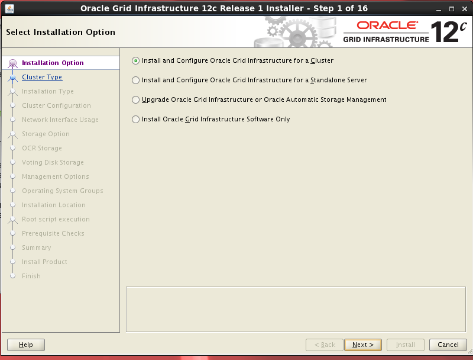Click the Cluster Type step marker icon
This screenshot has height=360, width=473.
pyautogui.click(x=12, y=78)
